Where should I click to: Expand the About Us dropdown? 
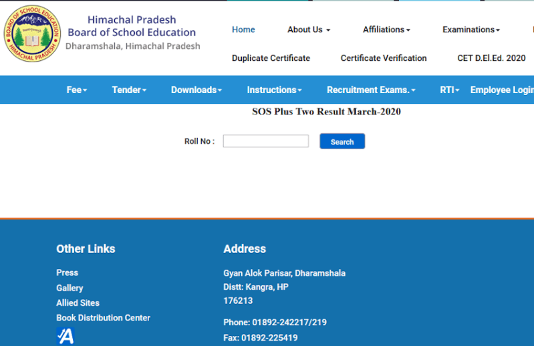tap(308, 29)
